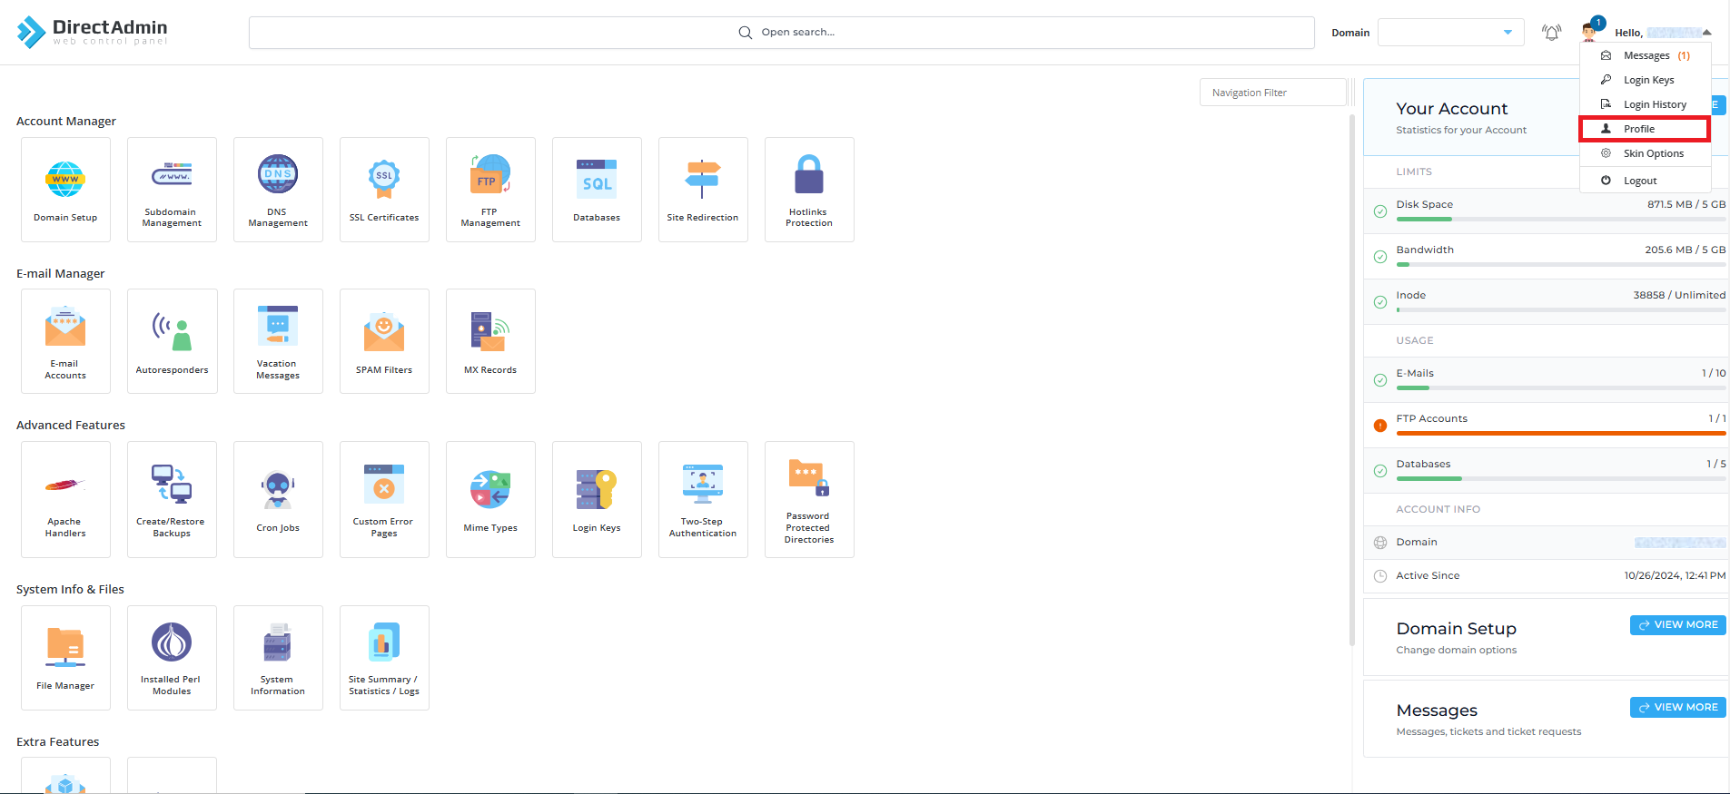Click the Disk Space usage bar
The image size is (1730, 794).
(1560, 220)
